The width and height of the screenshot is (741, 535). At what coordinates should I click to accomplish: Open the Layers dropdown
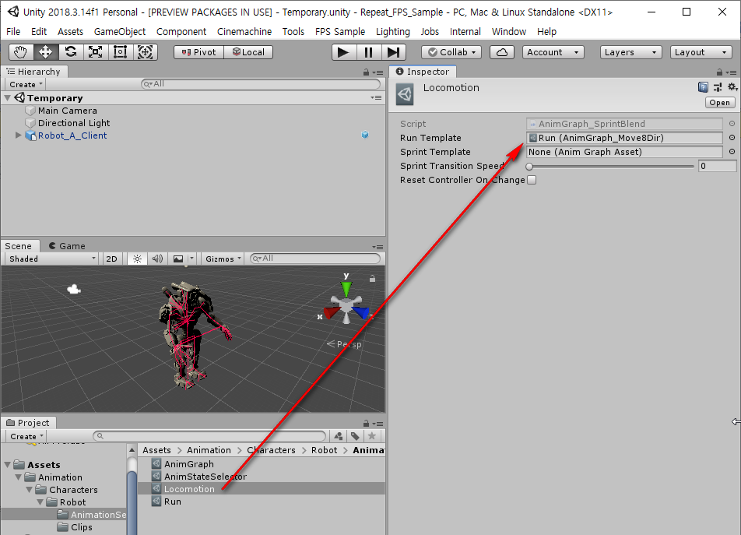click(630, 52)
